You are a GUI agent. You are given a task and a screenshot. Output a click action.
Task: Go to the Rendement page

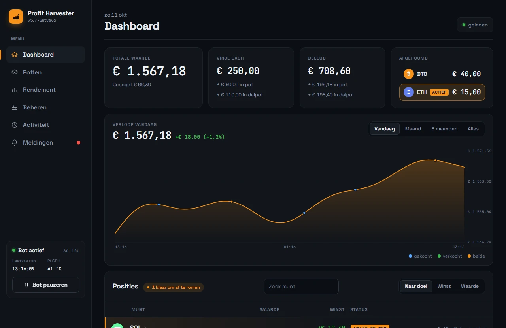(45, 90)
